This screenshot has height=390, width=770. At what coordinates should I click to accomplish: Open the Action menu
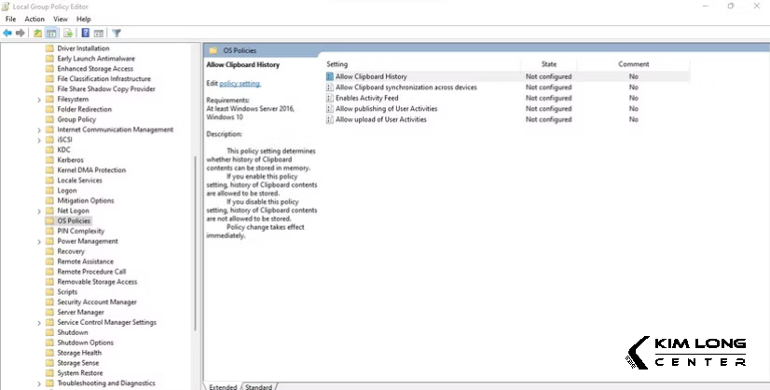click(34, 19)
